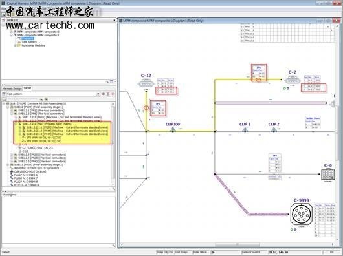Click the CLIP 1 clip symbol
The image size is (343, 256).
[245, 130]
